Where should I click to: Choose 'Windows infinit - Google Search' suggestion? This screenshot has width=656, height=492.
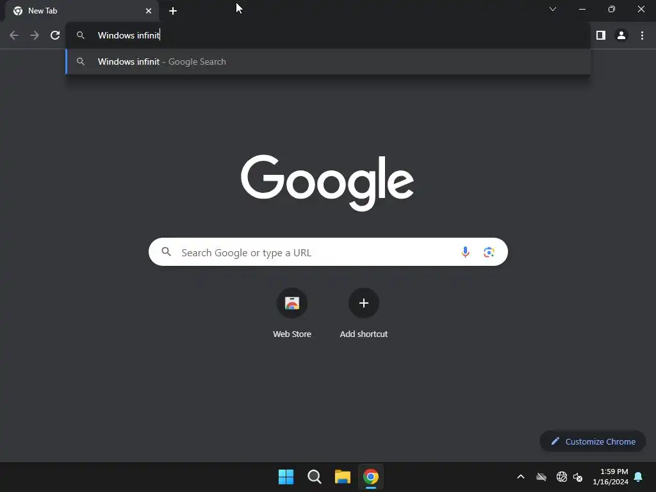tap(328, 61)
